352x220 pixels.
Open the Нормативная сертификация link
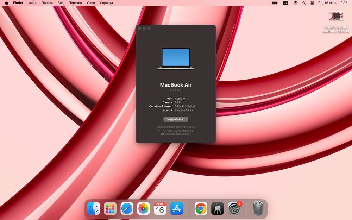click(x=176, y=127)
